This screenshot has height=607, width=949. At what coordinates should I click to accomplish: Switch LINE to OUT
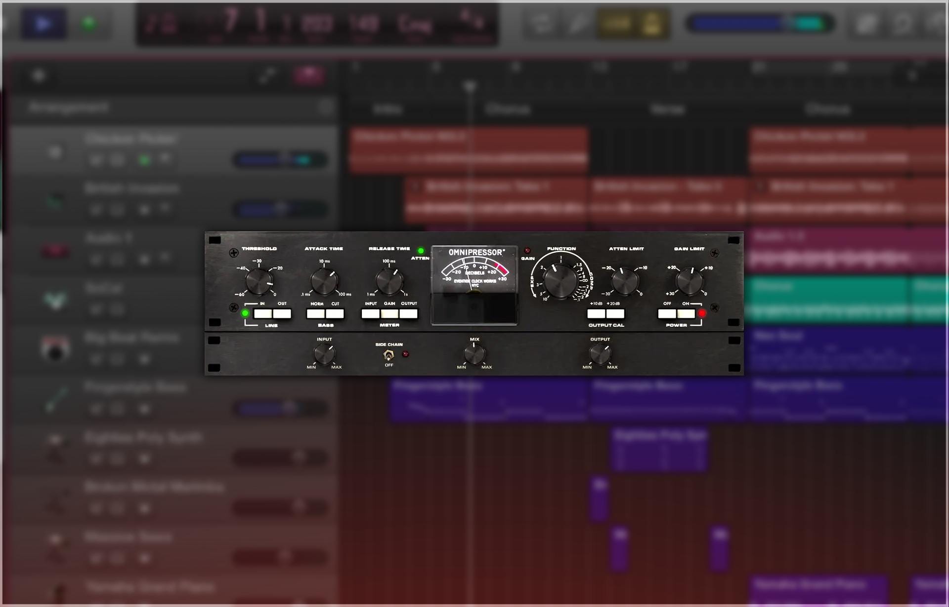point(282,313)
